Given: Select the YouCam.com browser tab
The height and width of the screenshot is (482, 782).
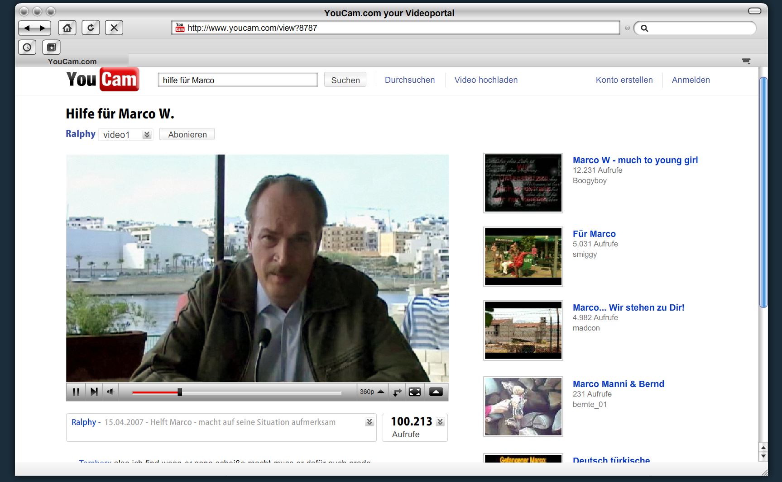Looking at the screenshot, I should 72,61.
